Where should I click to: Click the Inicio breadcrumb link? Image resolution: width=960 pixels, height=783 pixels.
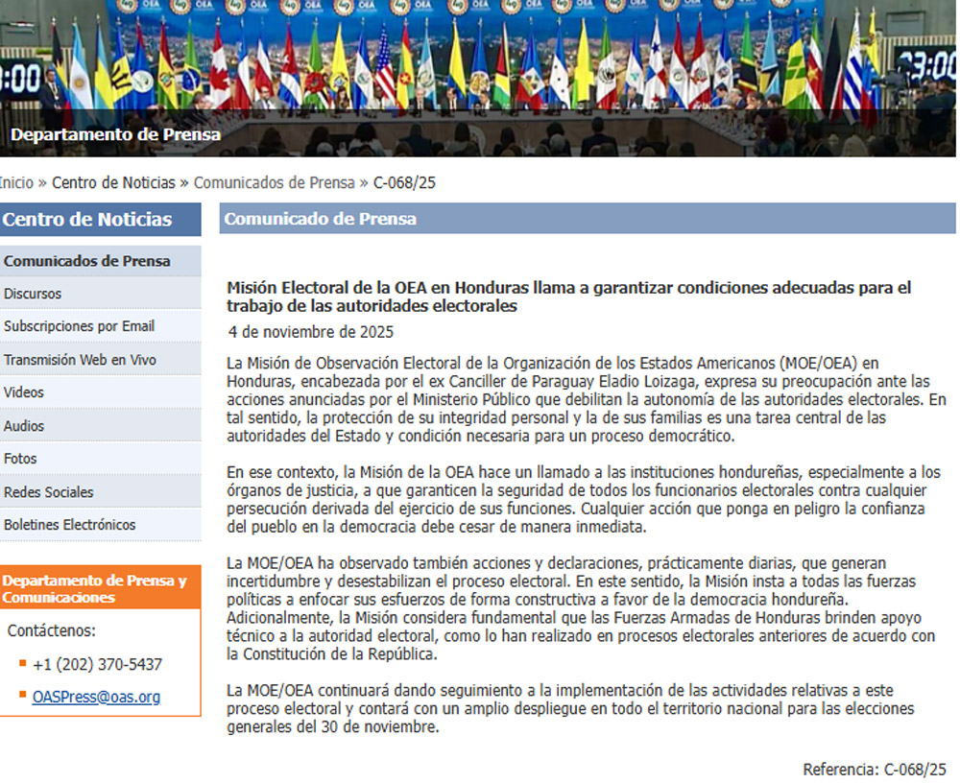tap(15, 182)
